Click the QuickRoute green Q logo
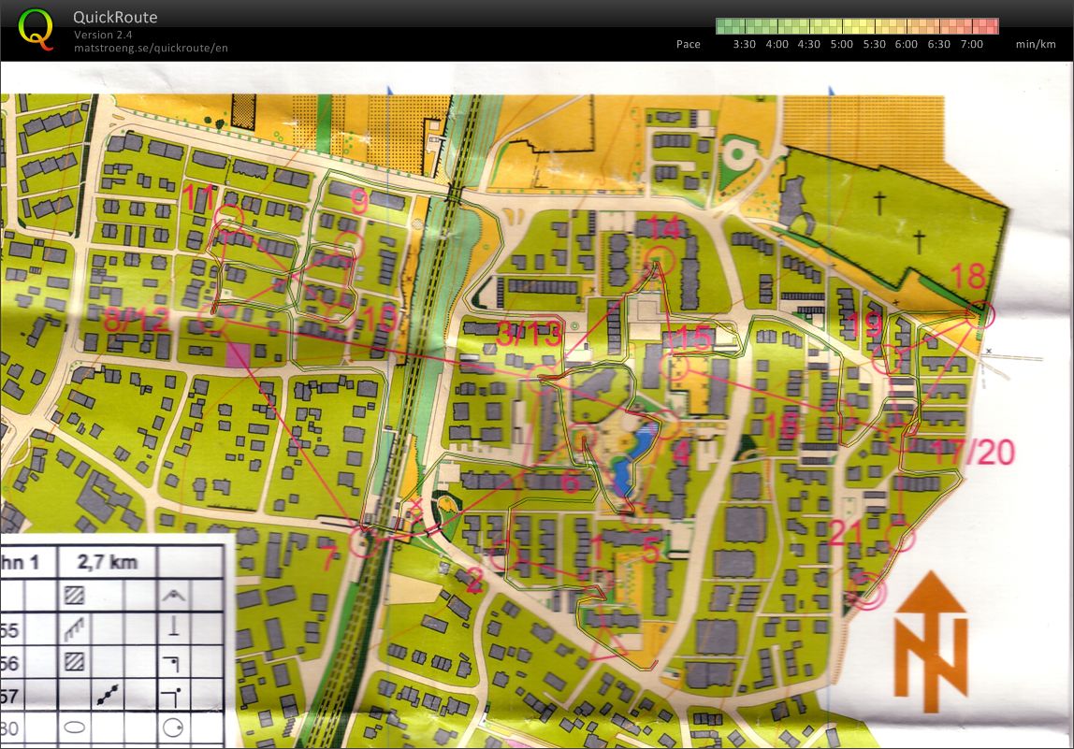Screen dimensions: 1074x749 click(36, 28)
